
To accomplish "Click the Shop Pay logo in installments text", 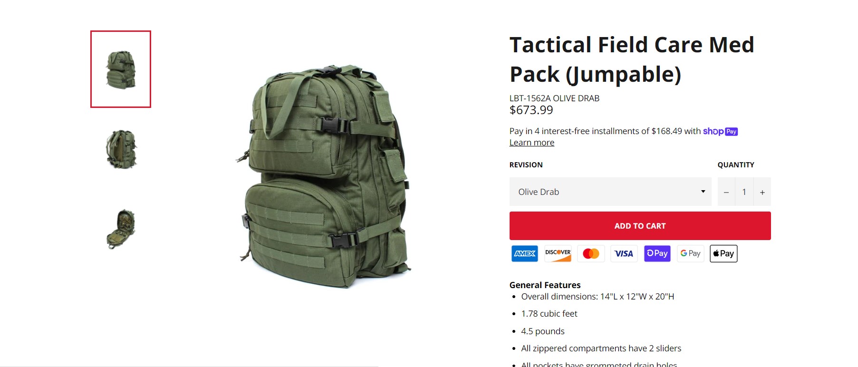I will [x=720, y=131].
